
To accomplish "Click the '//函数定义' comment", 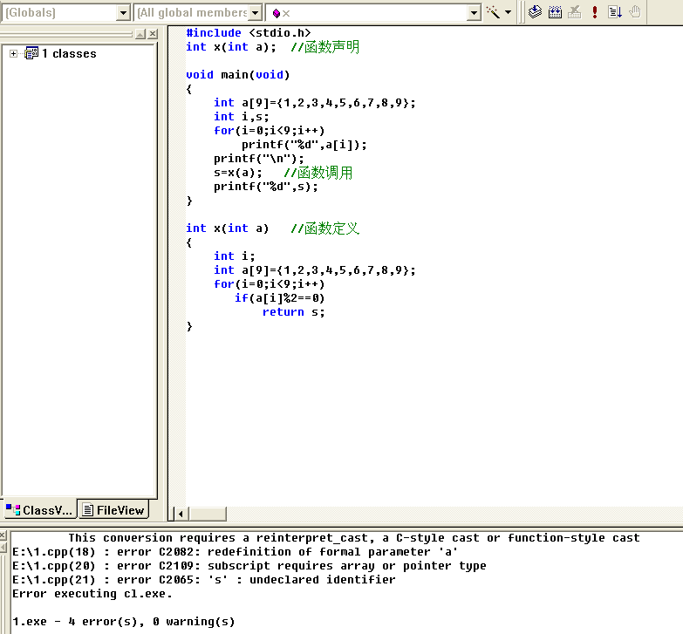I will click(x=325, y=228).
